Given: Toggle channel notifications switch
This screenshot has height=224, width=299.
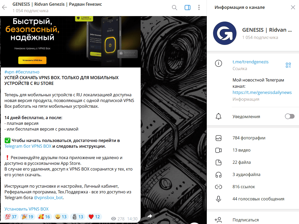Looking at the screenshot, I should click(290, 117).
